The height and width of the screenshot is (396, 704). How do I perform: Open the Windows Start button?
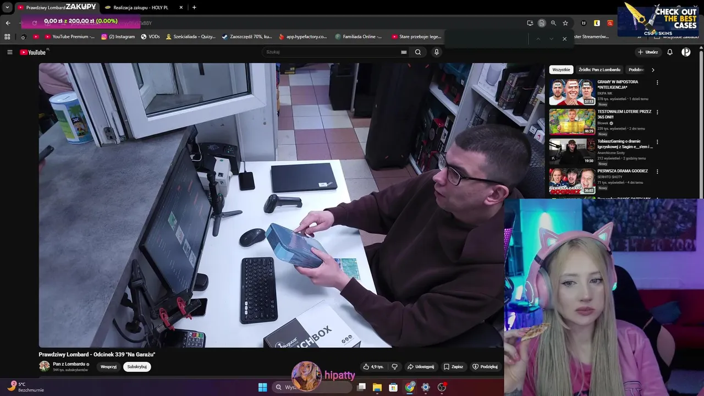click(262, 387)
